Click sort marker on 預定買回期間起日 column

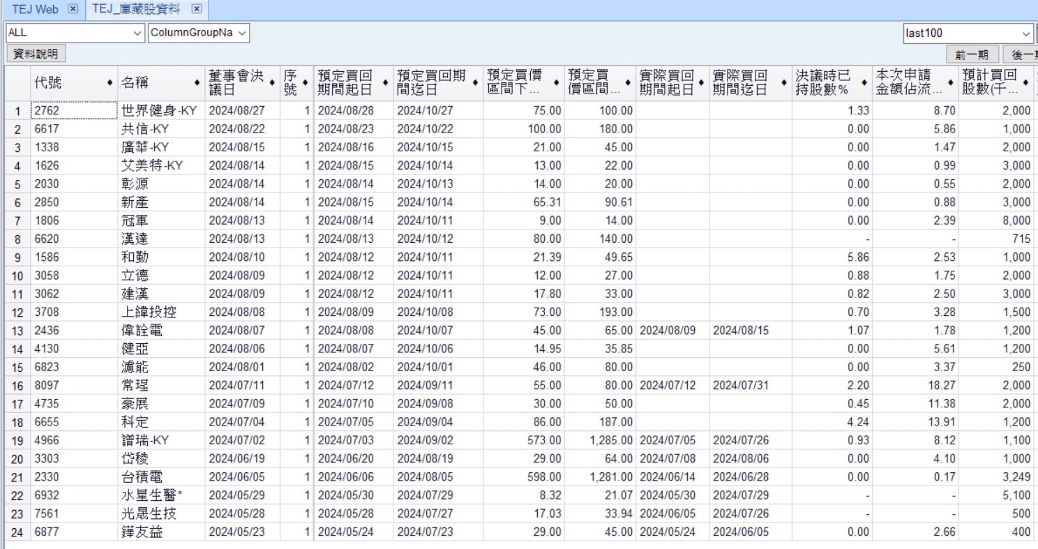click(385, 83)
